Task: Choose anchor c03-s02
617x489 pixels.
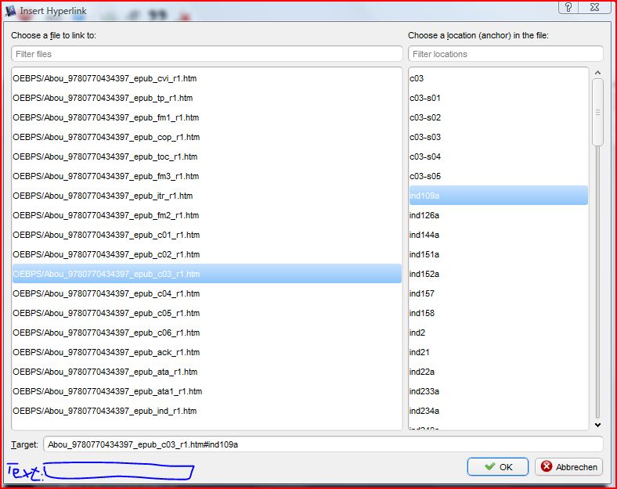Action: [x=499, y=117]
